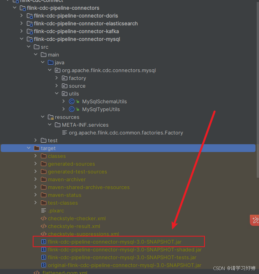This screenshot has width=259, height=274.
Task: Expand MySqlSchemaUtils class members
Action: [x=63, y=101]
